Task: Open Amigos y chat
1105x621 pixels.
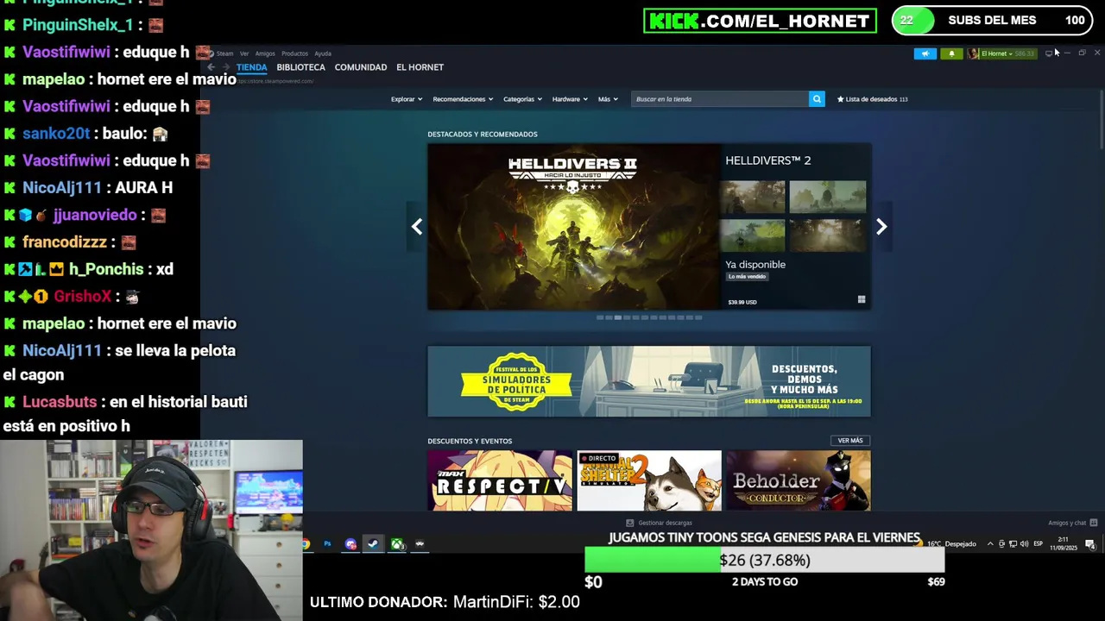Action: click(x=1072, y=523)
